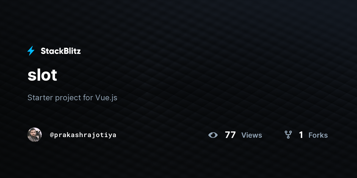Click the StackBlitz wordmark text
Screen dimensions: 357x178
[x=61, y=51]
